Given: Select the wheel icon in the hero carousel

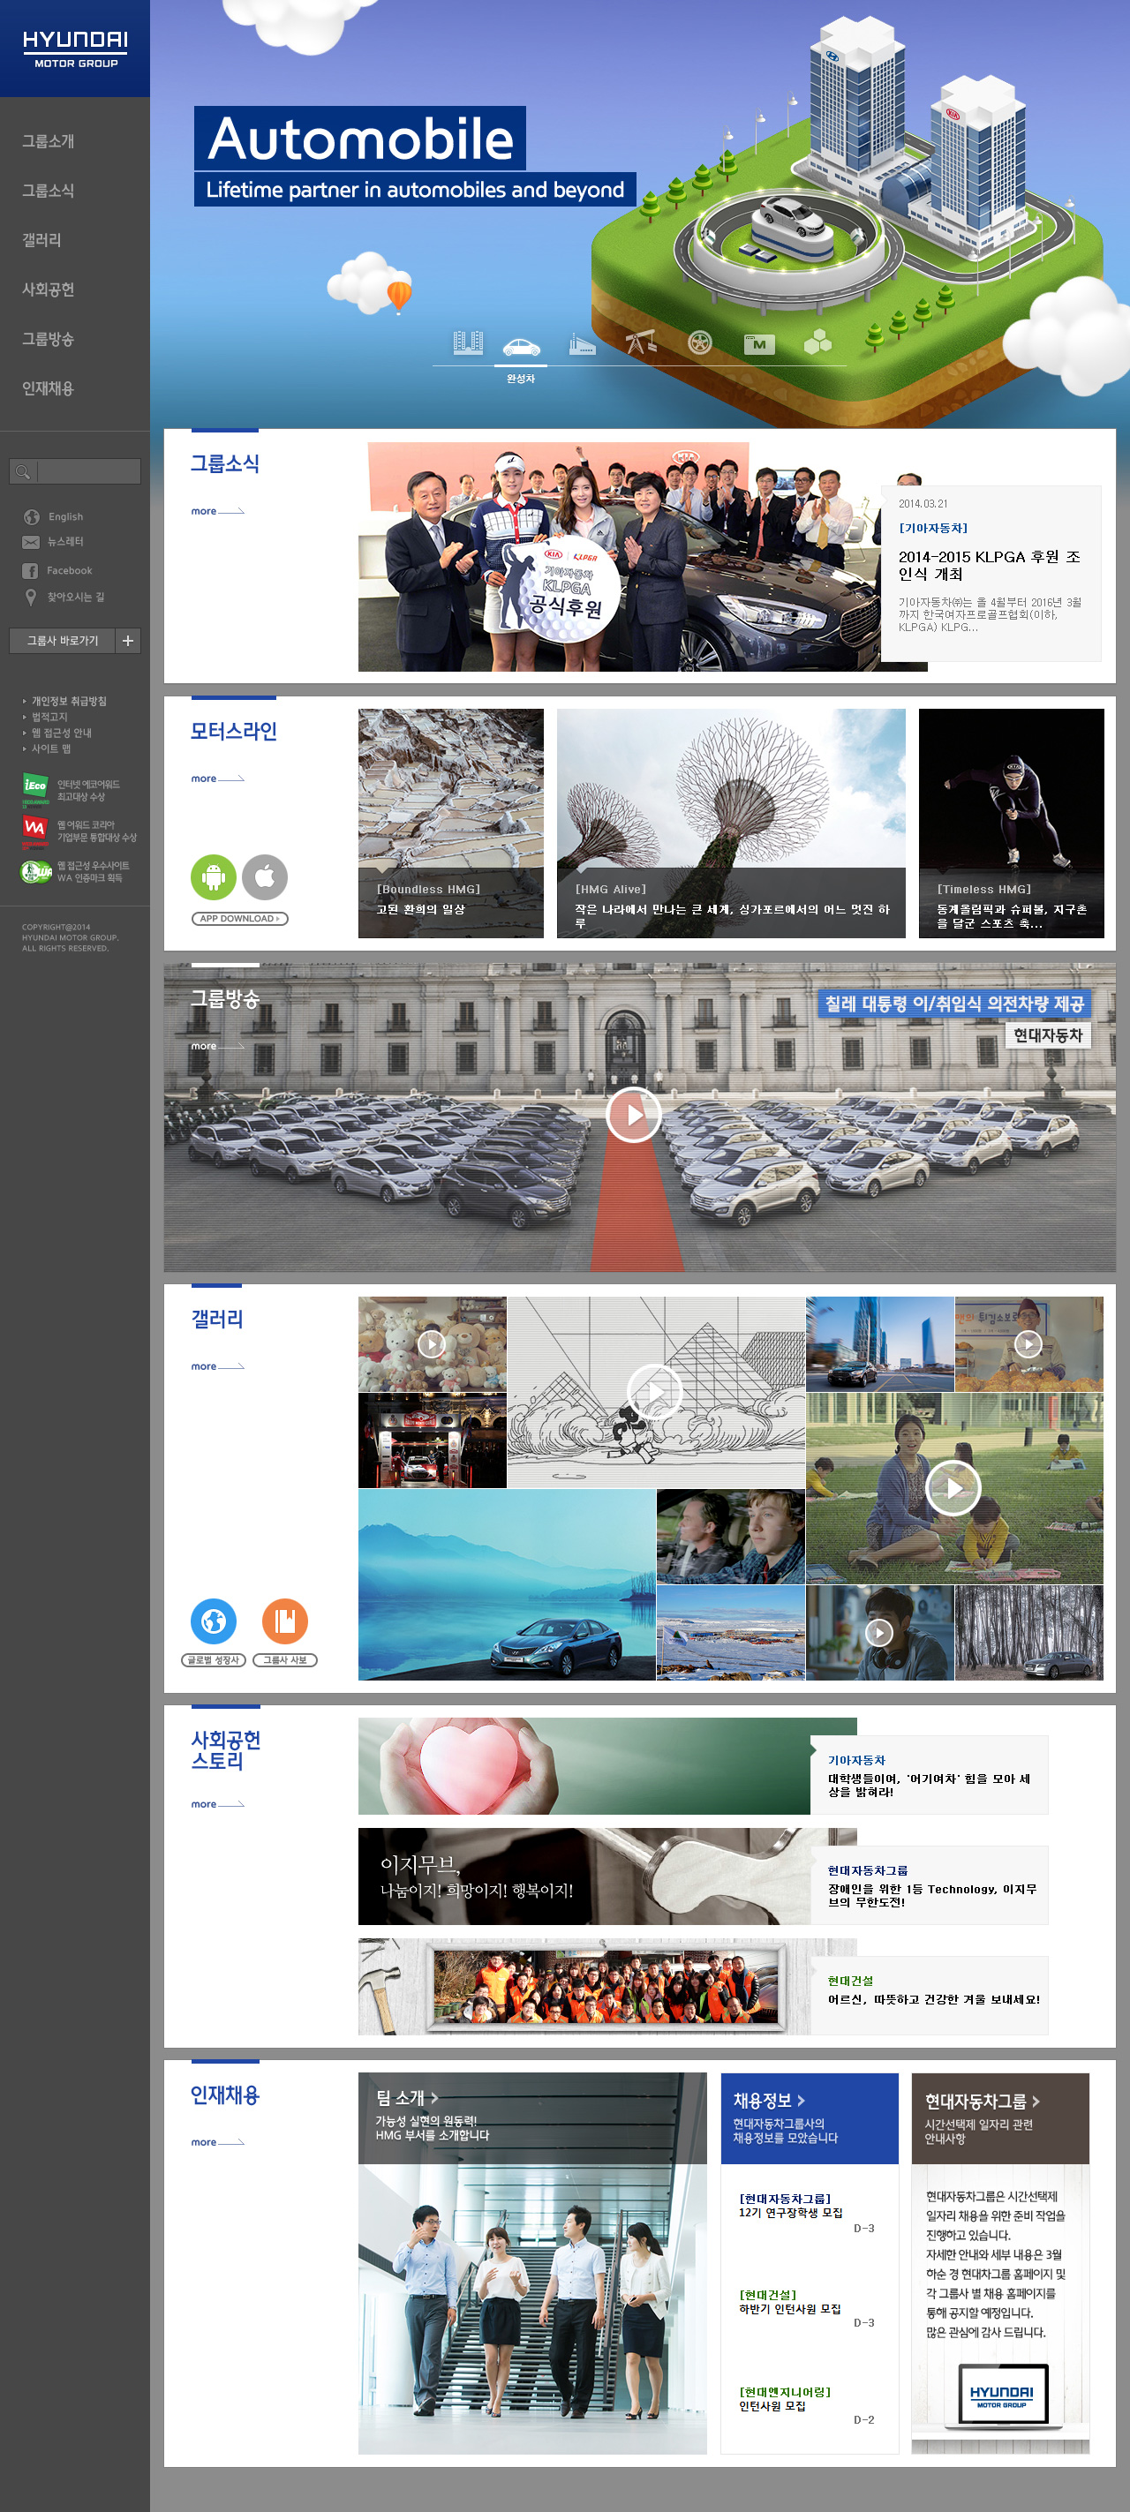Looking at the screenshot, I should [699, 343].
